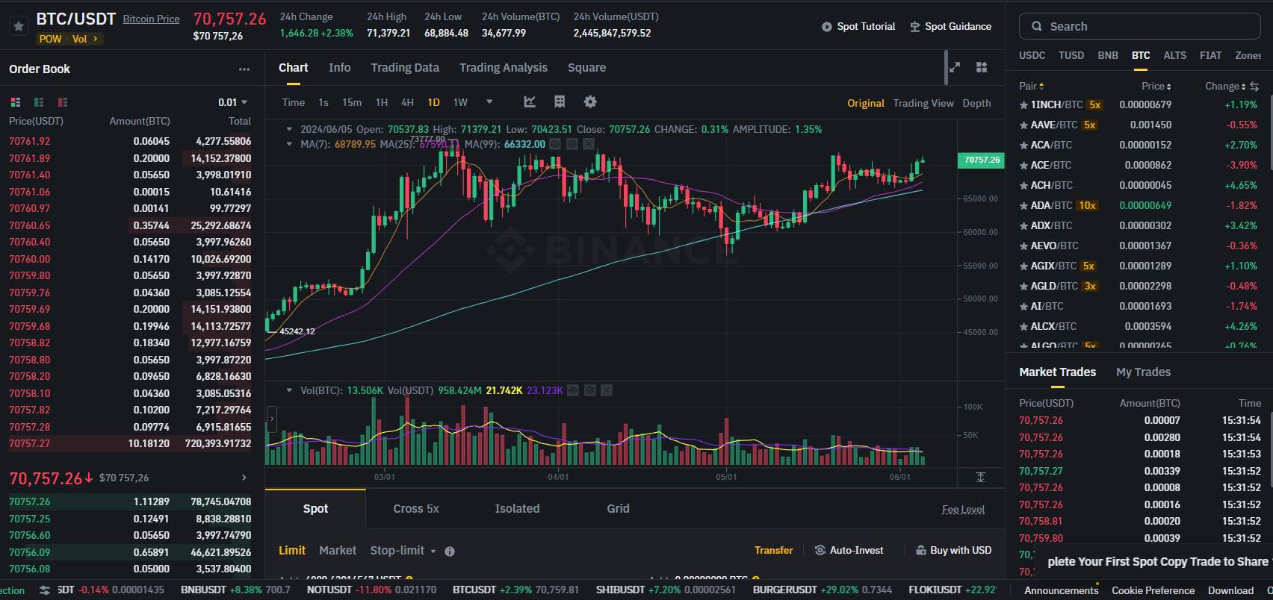Favorite the AGIX/BTC pair star
This screenshot has height=600, width=1273.
(1024, 266)
